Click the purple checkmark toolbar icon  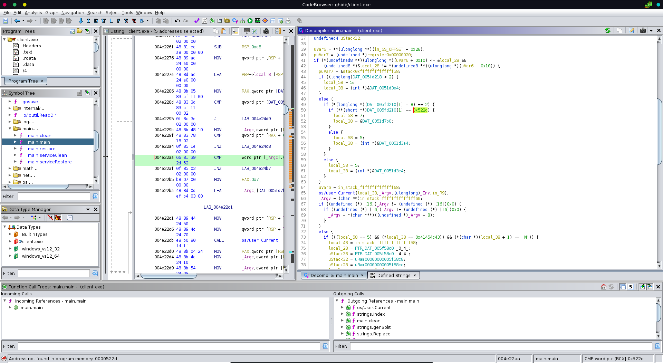[x=197, y=21]
